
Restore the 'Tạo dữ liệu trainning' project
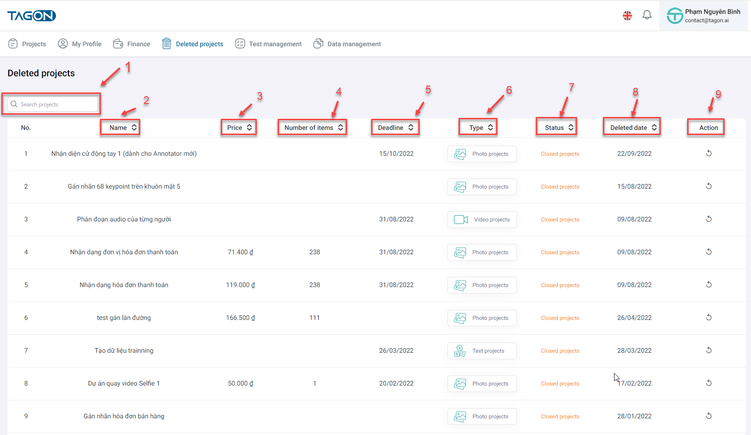pyautogui.click(x=708, y=350)
